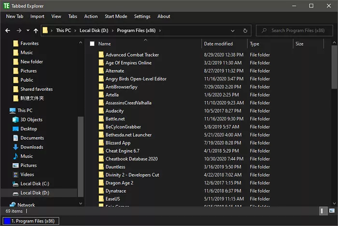Sort by the Type column header

click(254, 44)
